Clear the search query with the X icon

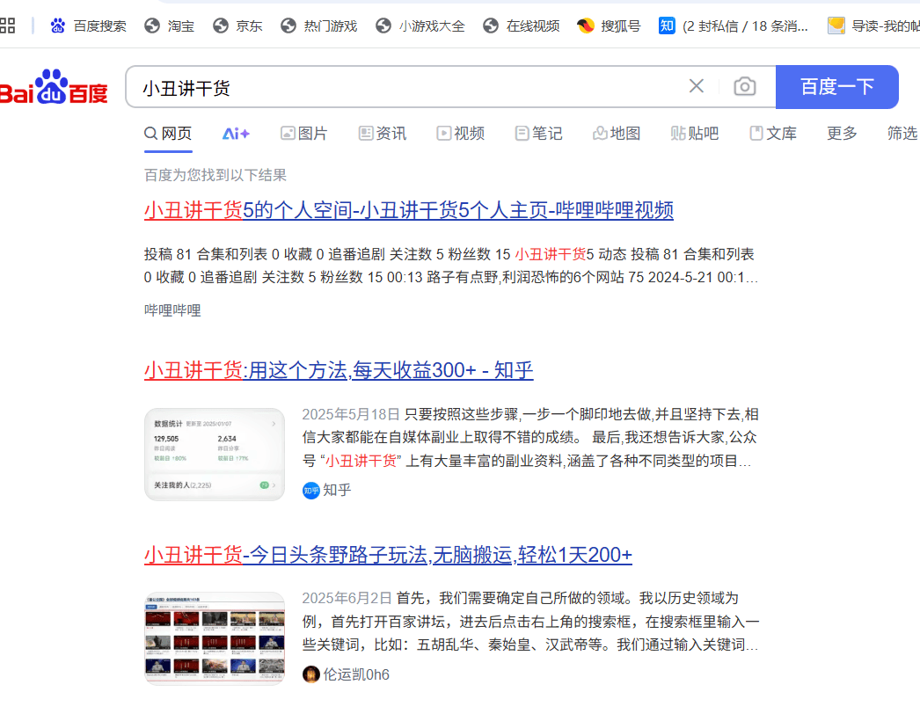tap(696, 86)
